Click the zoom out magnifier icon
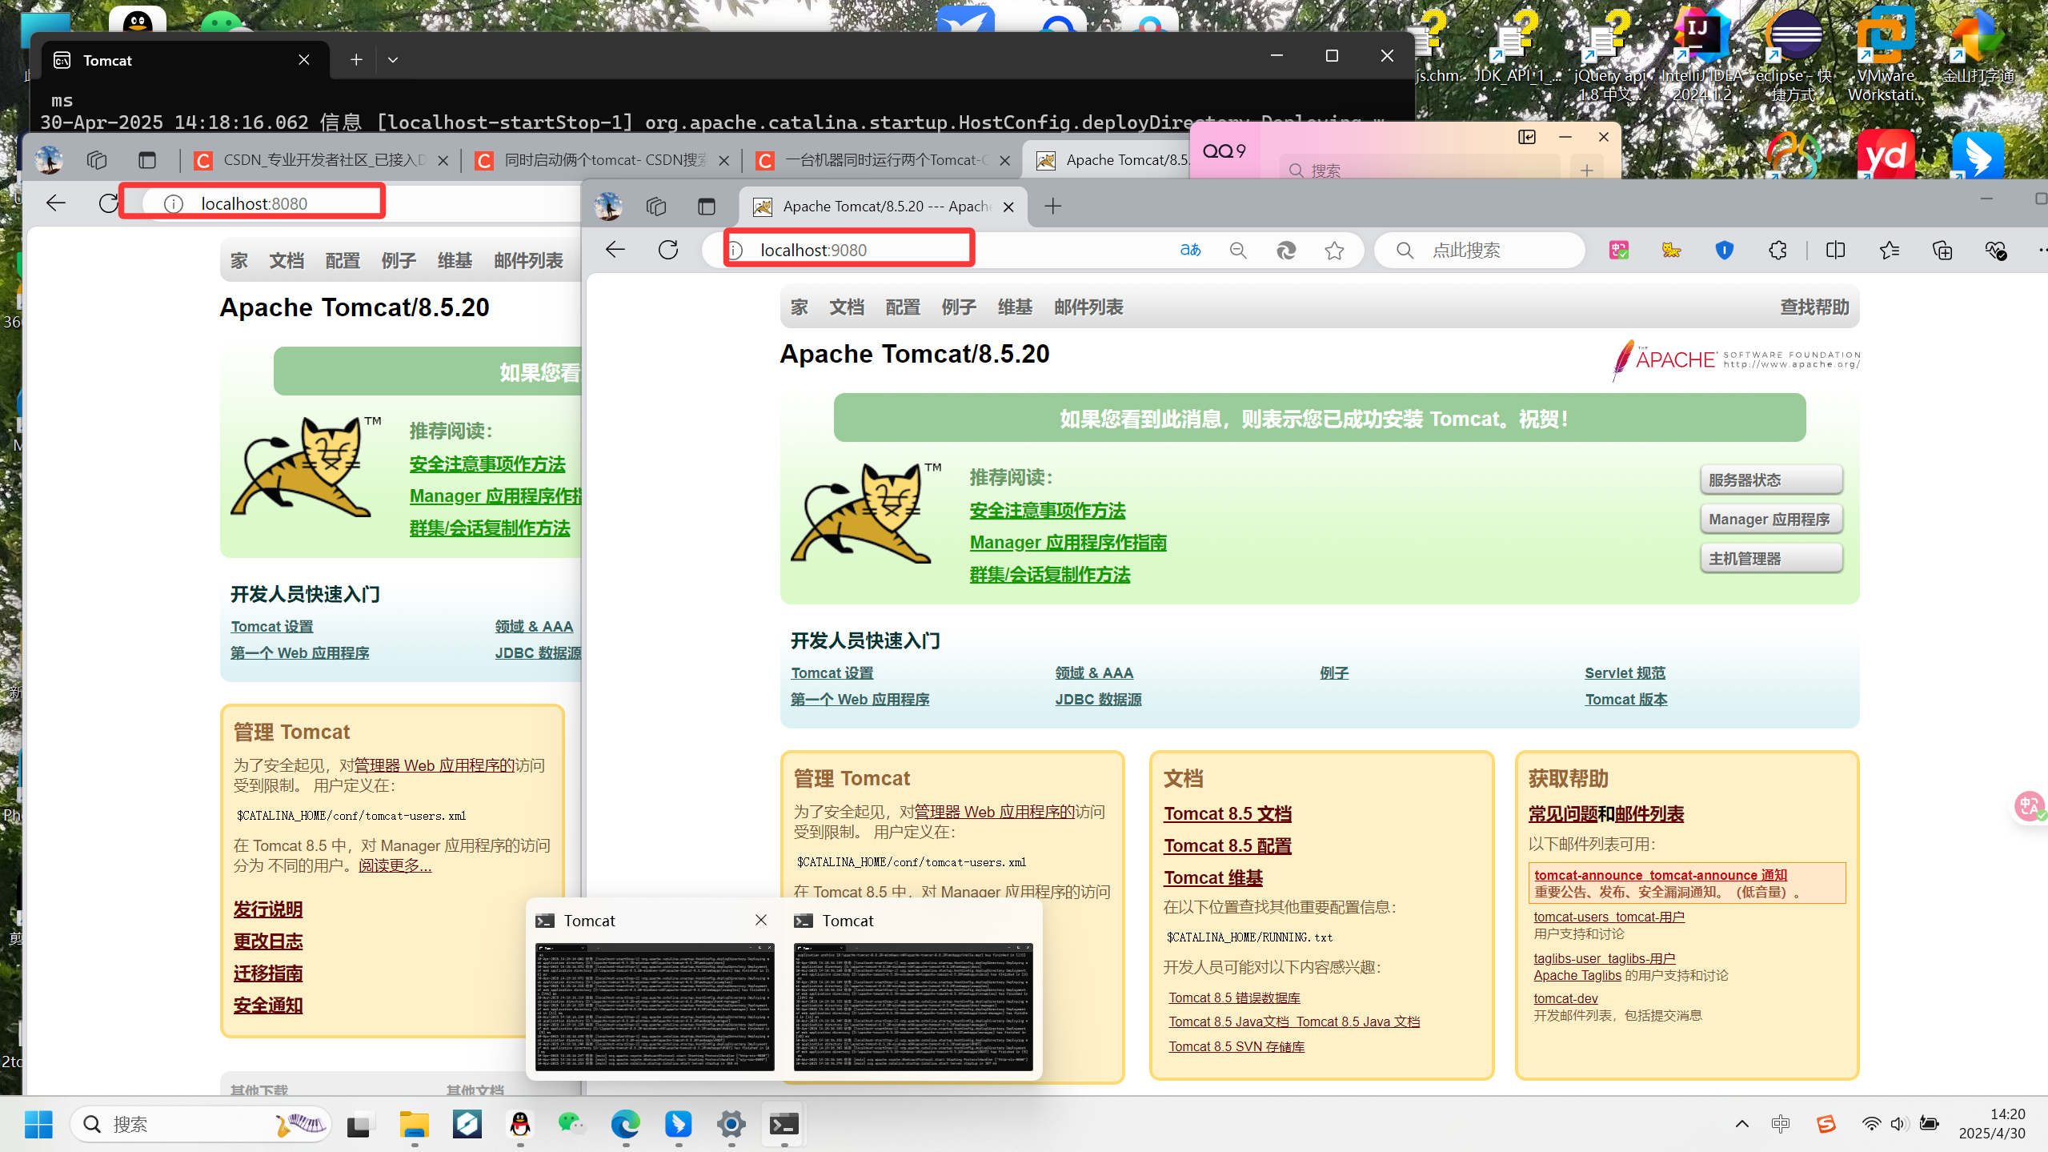This screenshot has height=1152, width=2048. (x=1238, y=251)
